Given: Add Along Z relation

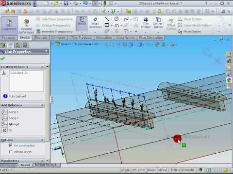Looking at the screenshot, I should pos(10,124).
